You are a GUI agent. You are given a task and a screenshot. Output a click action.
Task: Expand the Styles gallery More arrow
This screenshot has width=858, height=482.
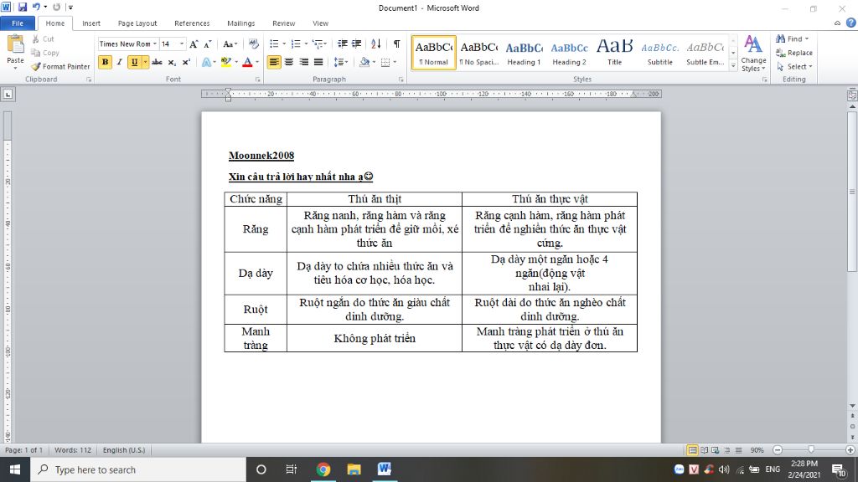pyautogui.click(x=733, y=66)
